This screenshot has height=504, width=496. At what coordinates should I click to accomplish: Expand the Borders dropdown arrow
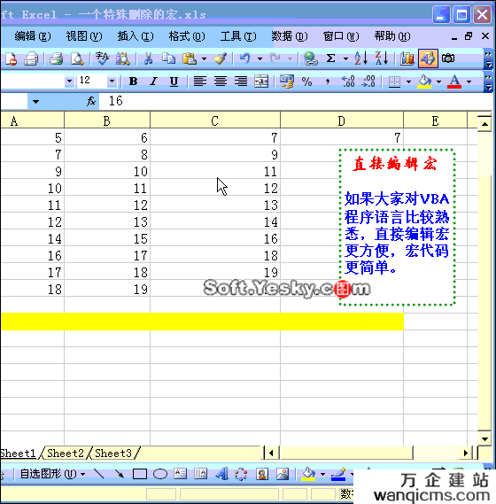pyautogui.click(x=408, y=81)
